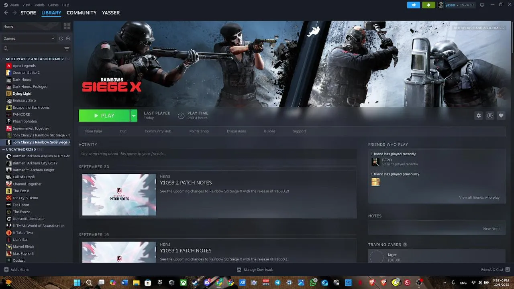The height and width of the screenshot is (289, 514).
Task: Open the green notifications bell
Action: [428, 5]
